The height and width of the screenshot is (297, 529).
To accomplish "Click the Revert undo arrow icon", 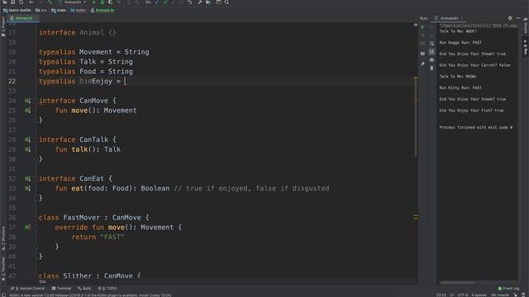I will point(190,2).
